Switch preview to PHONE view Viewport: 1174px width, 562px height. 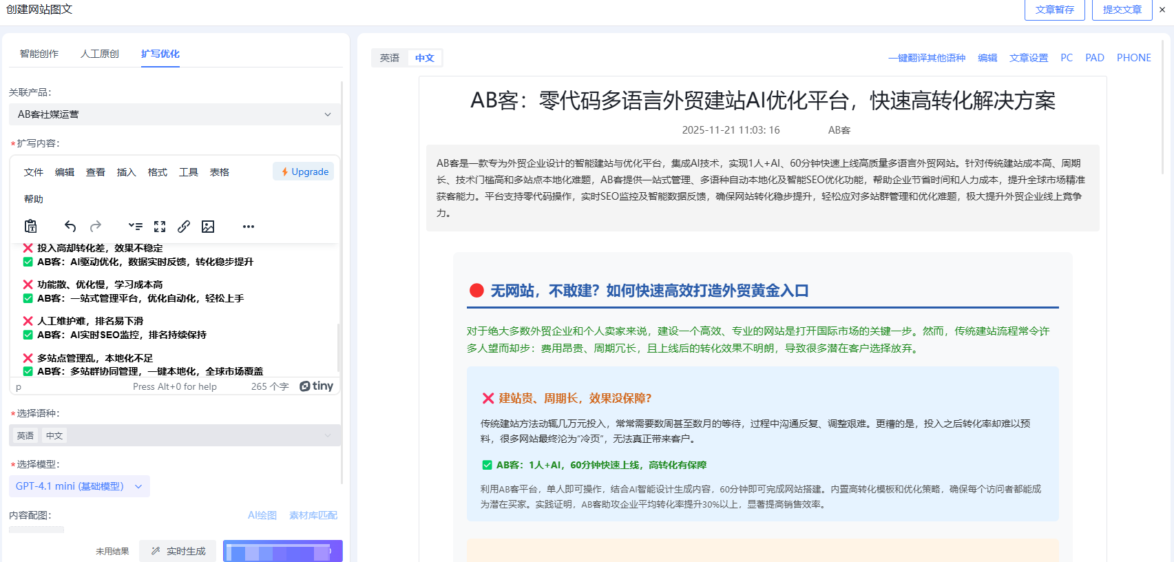pyautogui.click(x=1133, y=58)
